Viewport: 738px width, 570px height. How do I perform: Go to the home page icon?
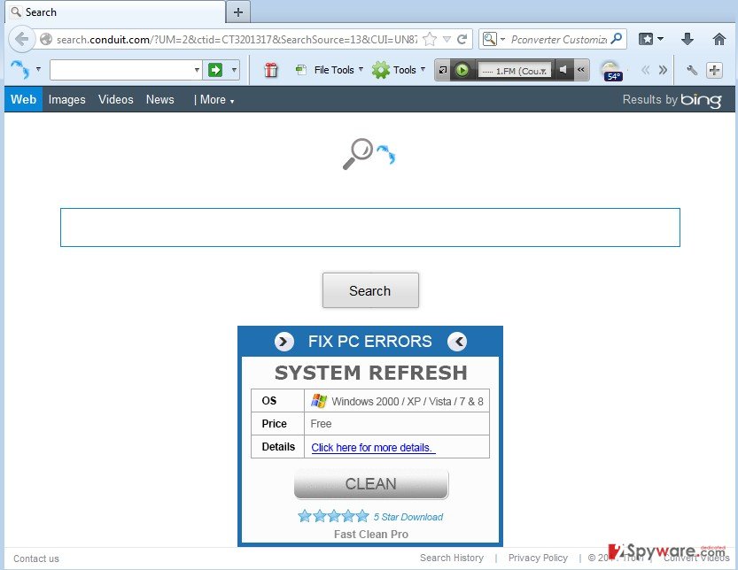719,39
